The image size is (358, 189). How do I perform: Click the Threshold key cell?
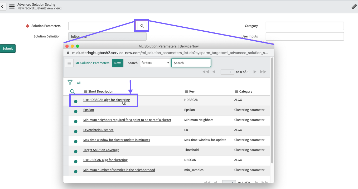pos(191,150)
